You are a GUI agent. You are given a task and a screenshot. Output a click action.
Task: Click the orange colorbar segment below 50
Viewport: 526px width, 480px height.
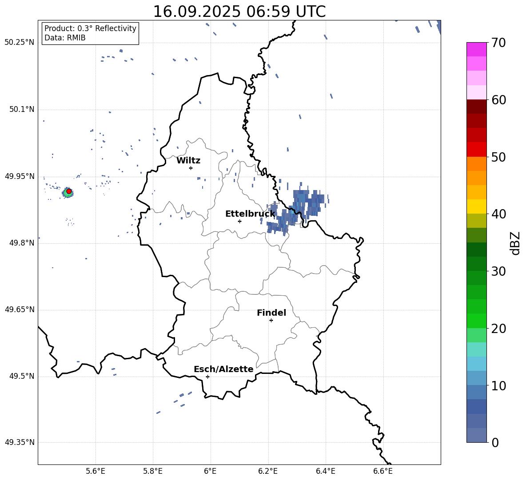(x=476, y=163)
